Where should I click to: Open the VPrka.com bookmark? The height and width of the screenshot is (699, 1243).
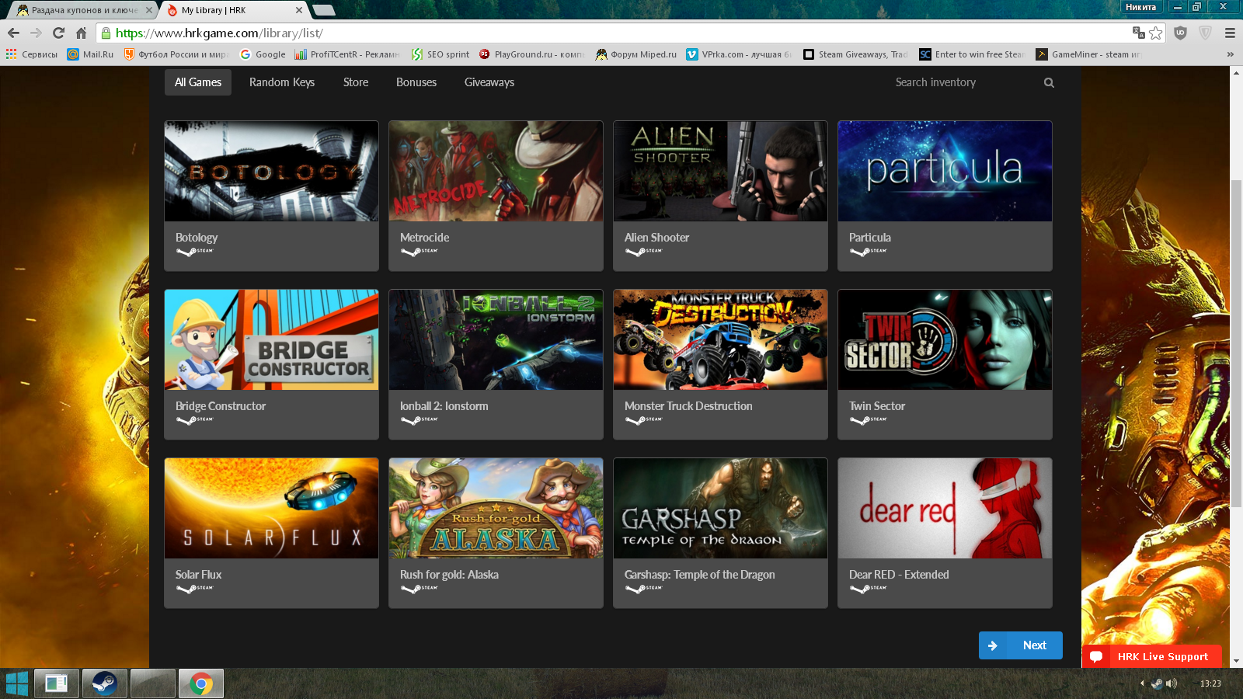(x=739, y=54)
